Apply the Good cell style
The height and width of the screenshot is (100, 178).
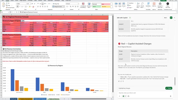(97, 7)
